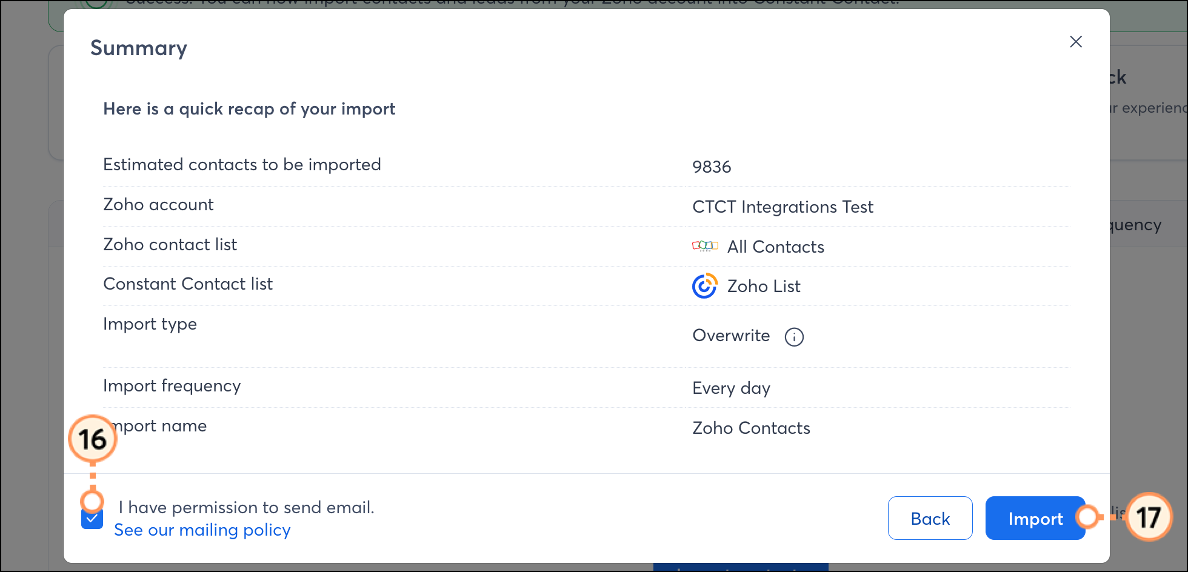The image size is (1188, 572).
Task: Click the Summary dialog heading
Action: [x=139, y=48]
